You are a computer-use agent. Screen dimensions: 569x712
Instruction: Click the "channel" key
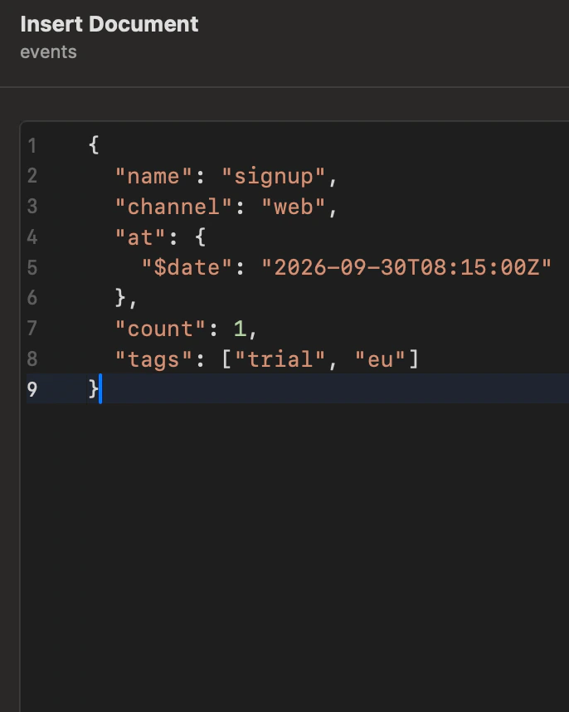pyautogui.click(x=173, y=207)
